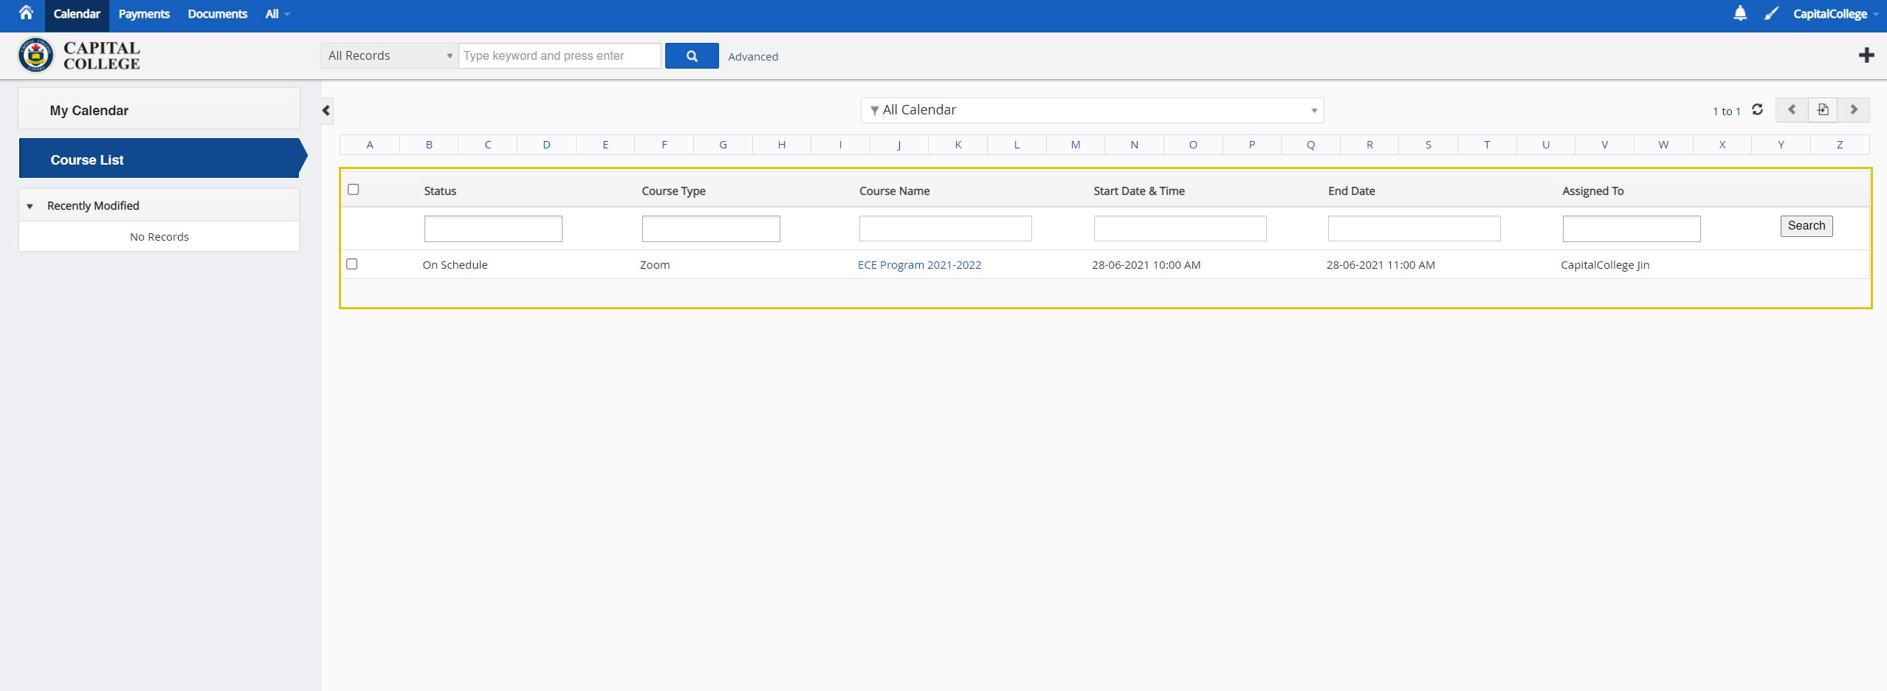Click the plus icon to create new record
The height and width of the screenshot is (691, 1887).
pyautogui.click(x=1866, y=55)
